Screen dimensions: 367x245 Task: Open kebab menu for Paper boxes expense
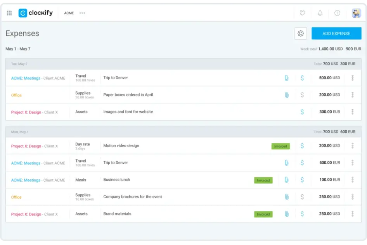(x=352, y=95)
